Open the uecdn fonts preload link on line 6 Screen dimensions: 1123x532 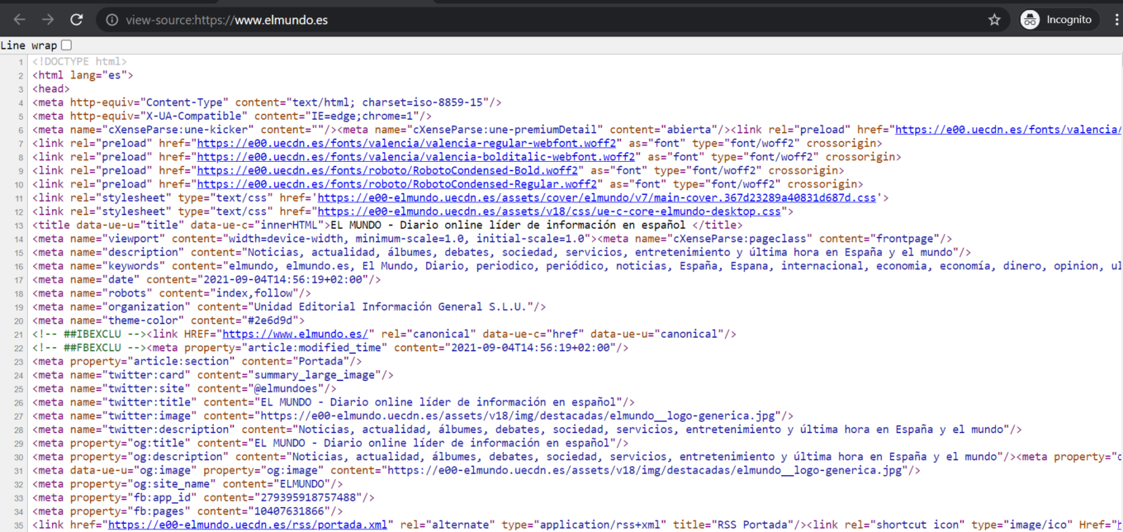[1006, 129]
